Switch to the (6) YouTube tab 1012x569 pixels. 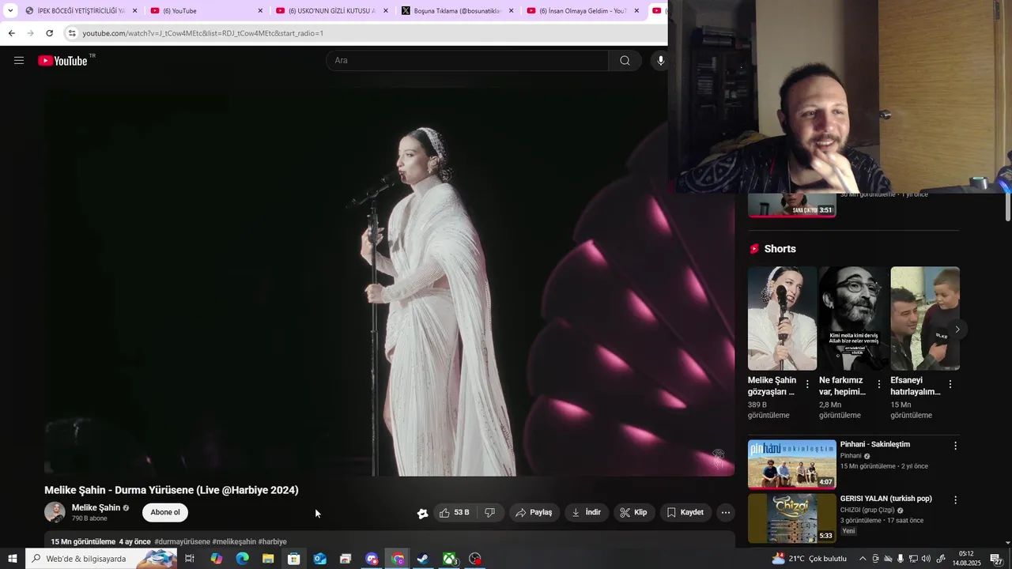coord(206,11)
